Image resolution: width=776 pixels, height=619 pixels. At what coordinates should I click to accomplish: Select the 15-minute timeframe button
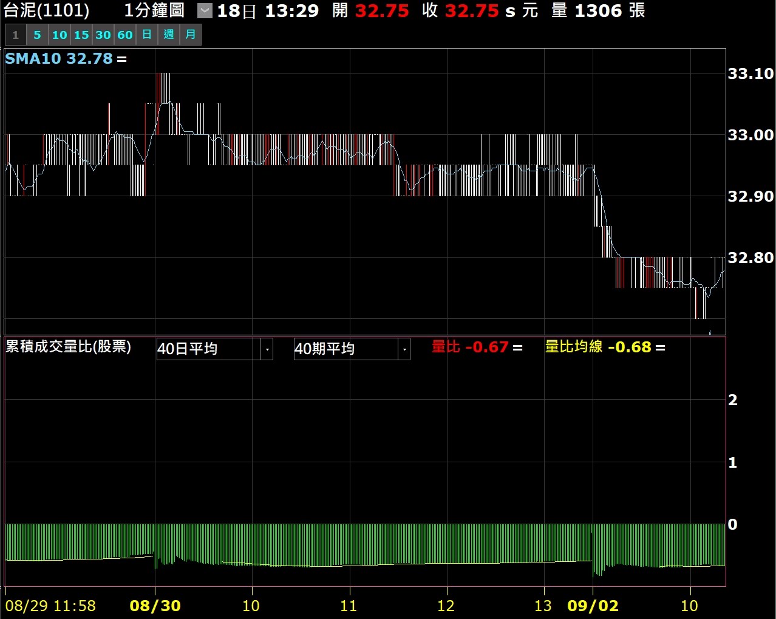[81, 35]
